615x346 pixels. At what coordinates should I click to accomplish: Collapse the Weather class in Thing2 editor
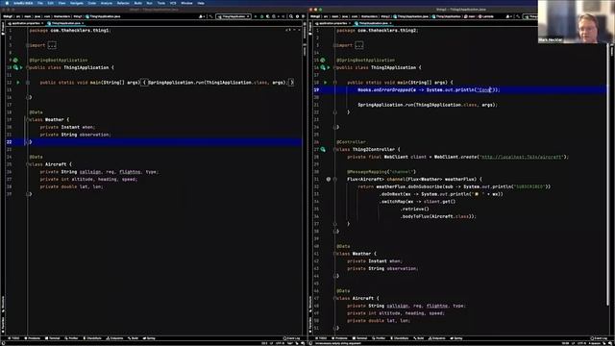tap(335, 254)
